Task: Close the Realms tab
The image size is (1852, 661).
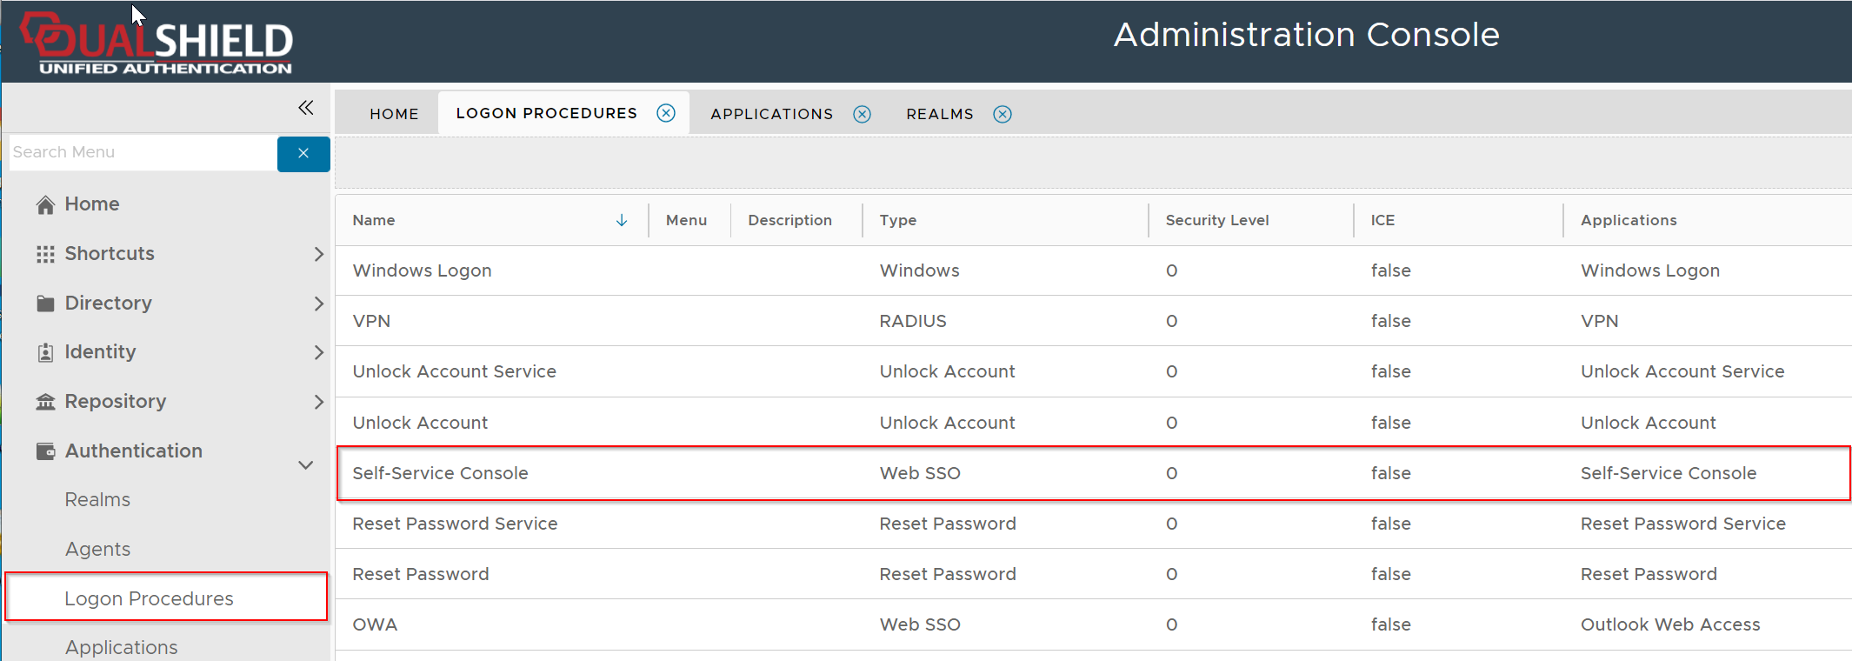Action: click(x=1003, y=114)
